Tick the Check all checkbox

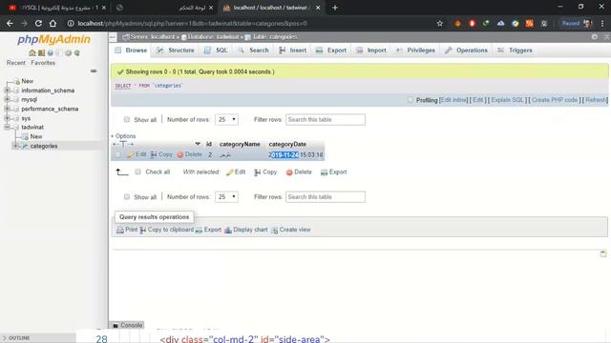(137, 171)
